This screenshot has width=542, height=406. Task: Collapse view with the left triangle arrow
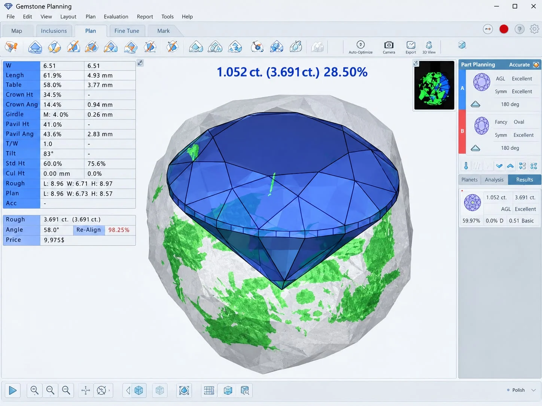pyautogui.click(x=128, y=390)
